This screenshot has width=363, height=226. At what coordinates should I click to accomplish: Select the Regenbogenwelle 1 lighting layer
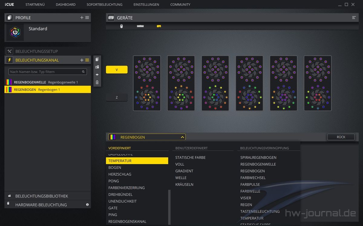tap(48, 82)
